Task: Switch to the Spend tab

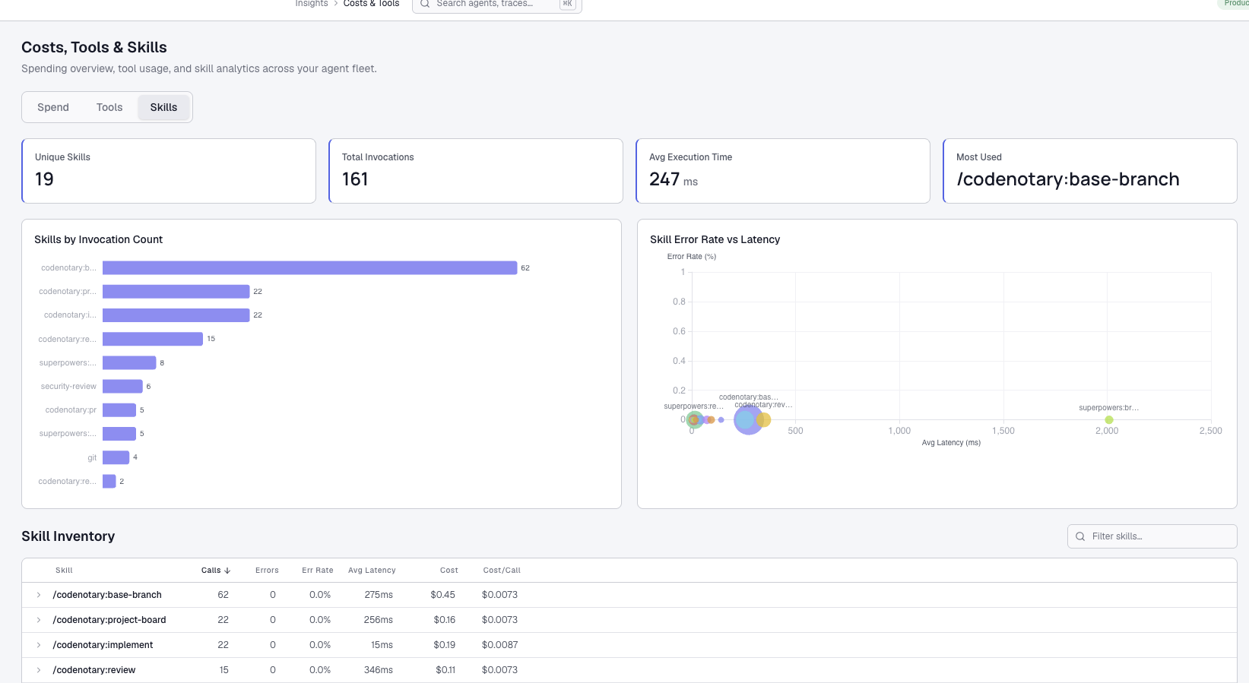Action: click(x=53, y=107)
